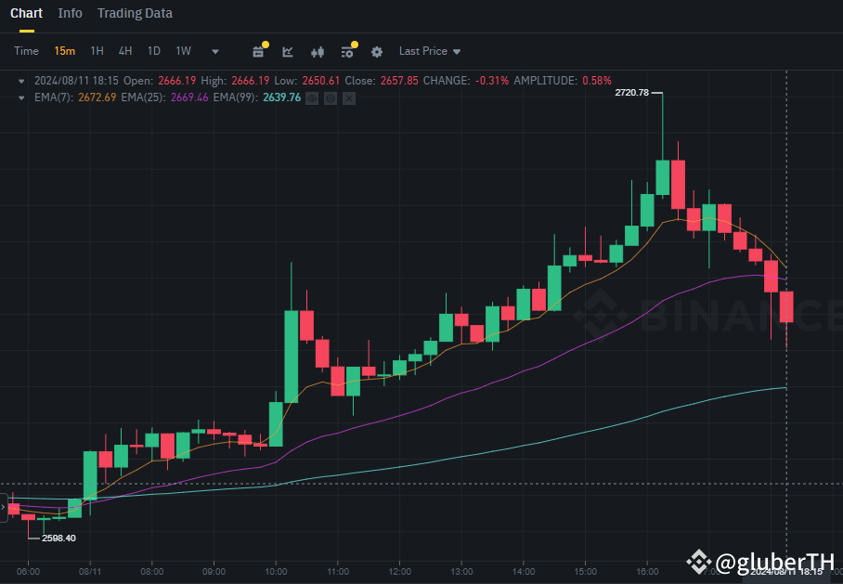Image resolution: width=843 pixels, height=584 pixels.
Task: Select the Time chart view
Action: click(26, 51)
